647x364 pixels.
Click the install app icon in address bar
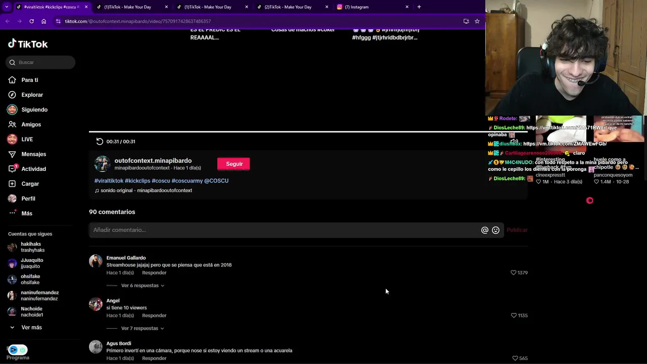coord(466,21)
